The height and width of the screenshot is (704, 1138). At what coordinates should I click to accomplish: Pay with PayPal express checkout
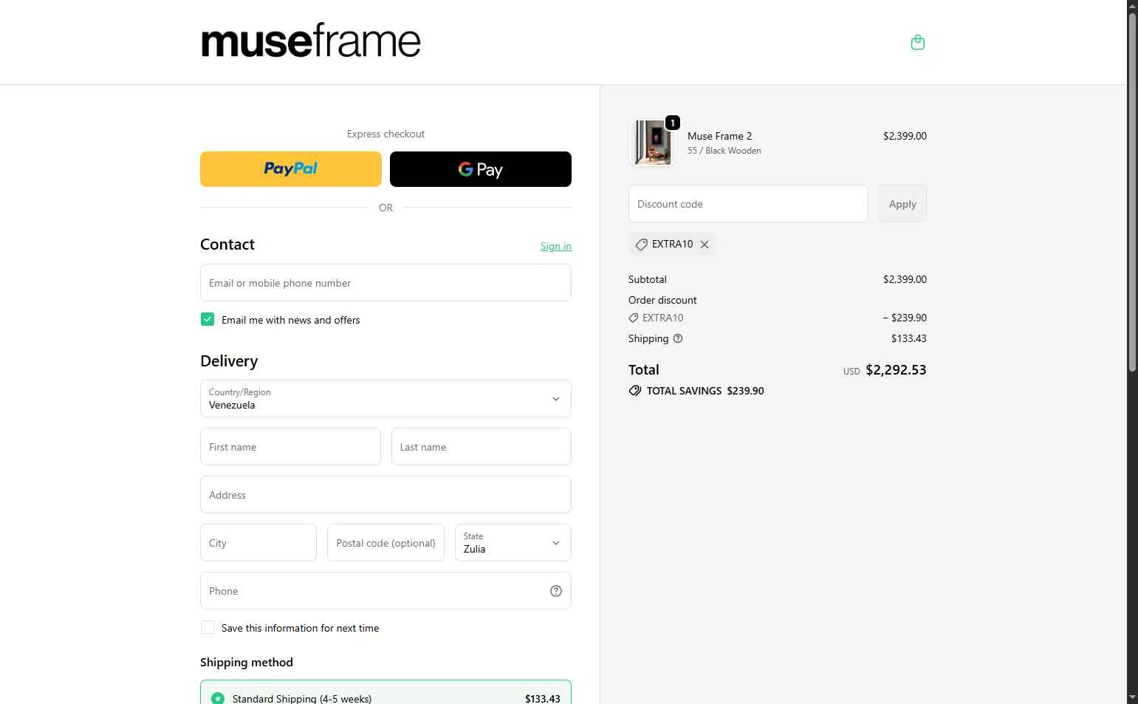pos(291,169)
